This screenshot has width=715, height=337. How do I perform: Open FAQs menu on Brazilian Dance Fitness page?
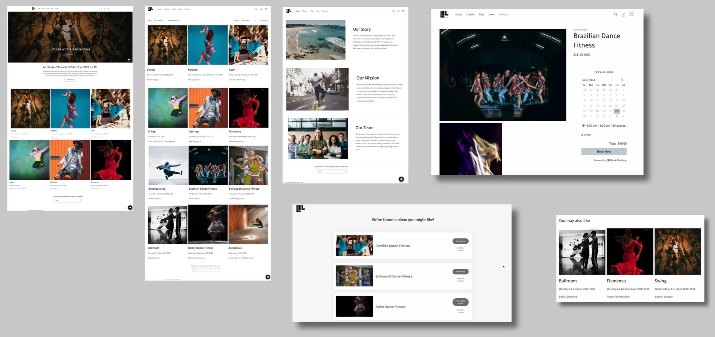481,15
